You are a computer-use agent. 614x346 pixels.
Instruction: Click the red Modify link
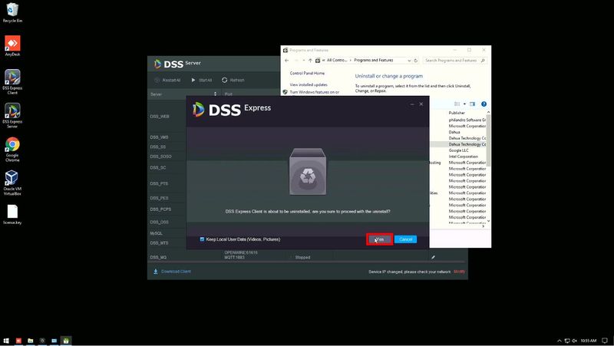459,272
